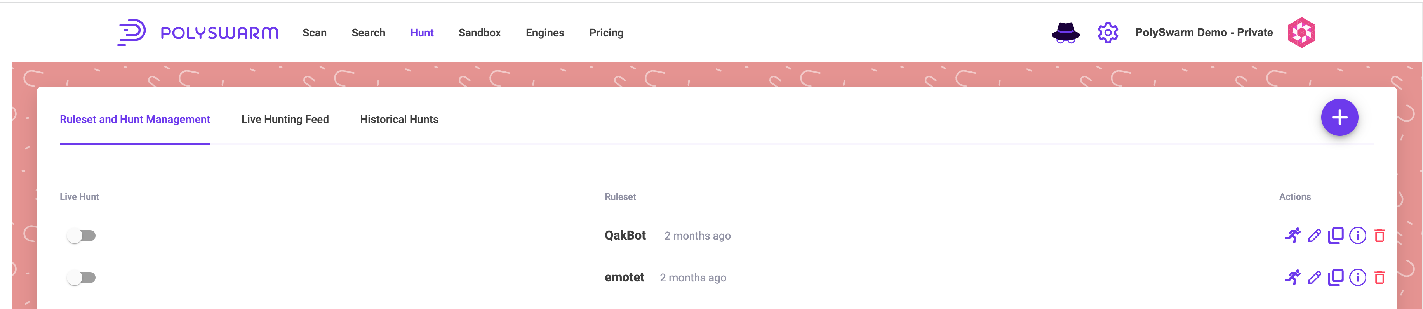Delete the emotet ruleset
The width and height of the screenshot is (1423, 309).
pyautogui.click(x=1380, y=278)
